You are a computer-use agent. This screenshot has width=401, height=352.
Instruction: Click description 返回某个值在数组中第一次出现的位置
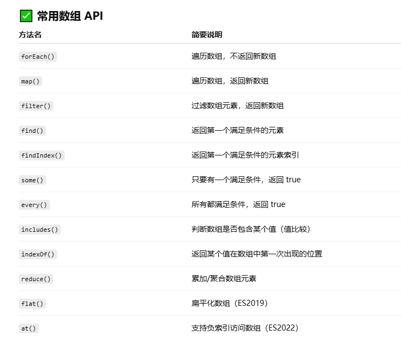coord(257,254)
